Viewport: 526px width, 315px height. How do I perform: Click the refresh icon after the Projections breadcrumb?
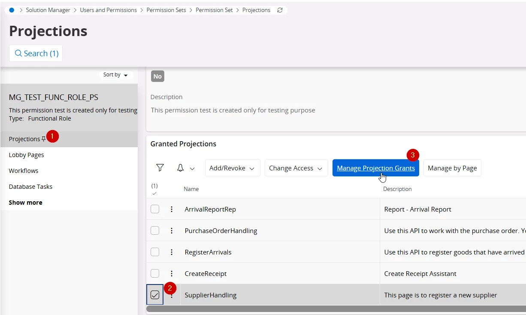tap(280, 10)
